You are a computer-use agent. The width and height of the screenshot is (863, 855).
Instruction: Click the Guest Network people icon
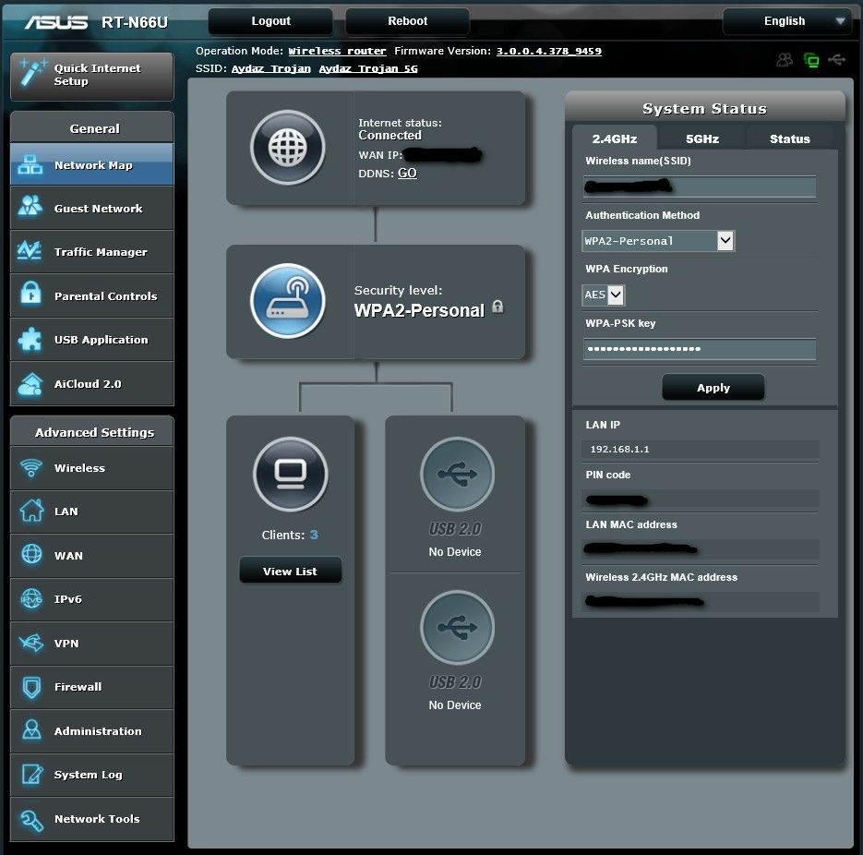tap(30, 207)
